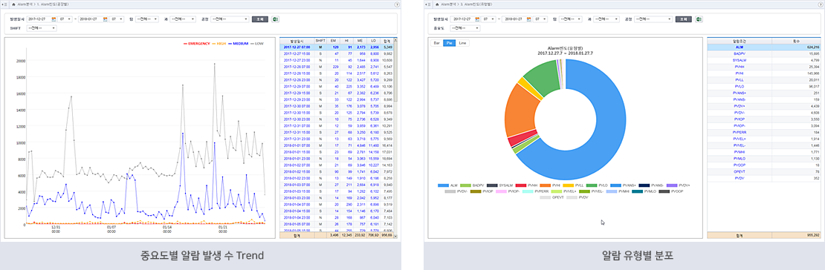Screen dimensions: 825x270
Task: Open start hour dropdown in right panel
Action: [x=489, y=19]
